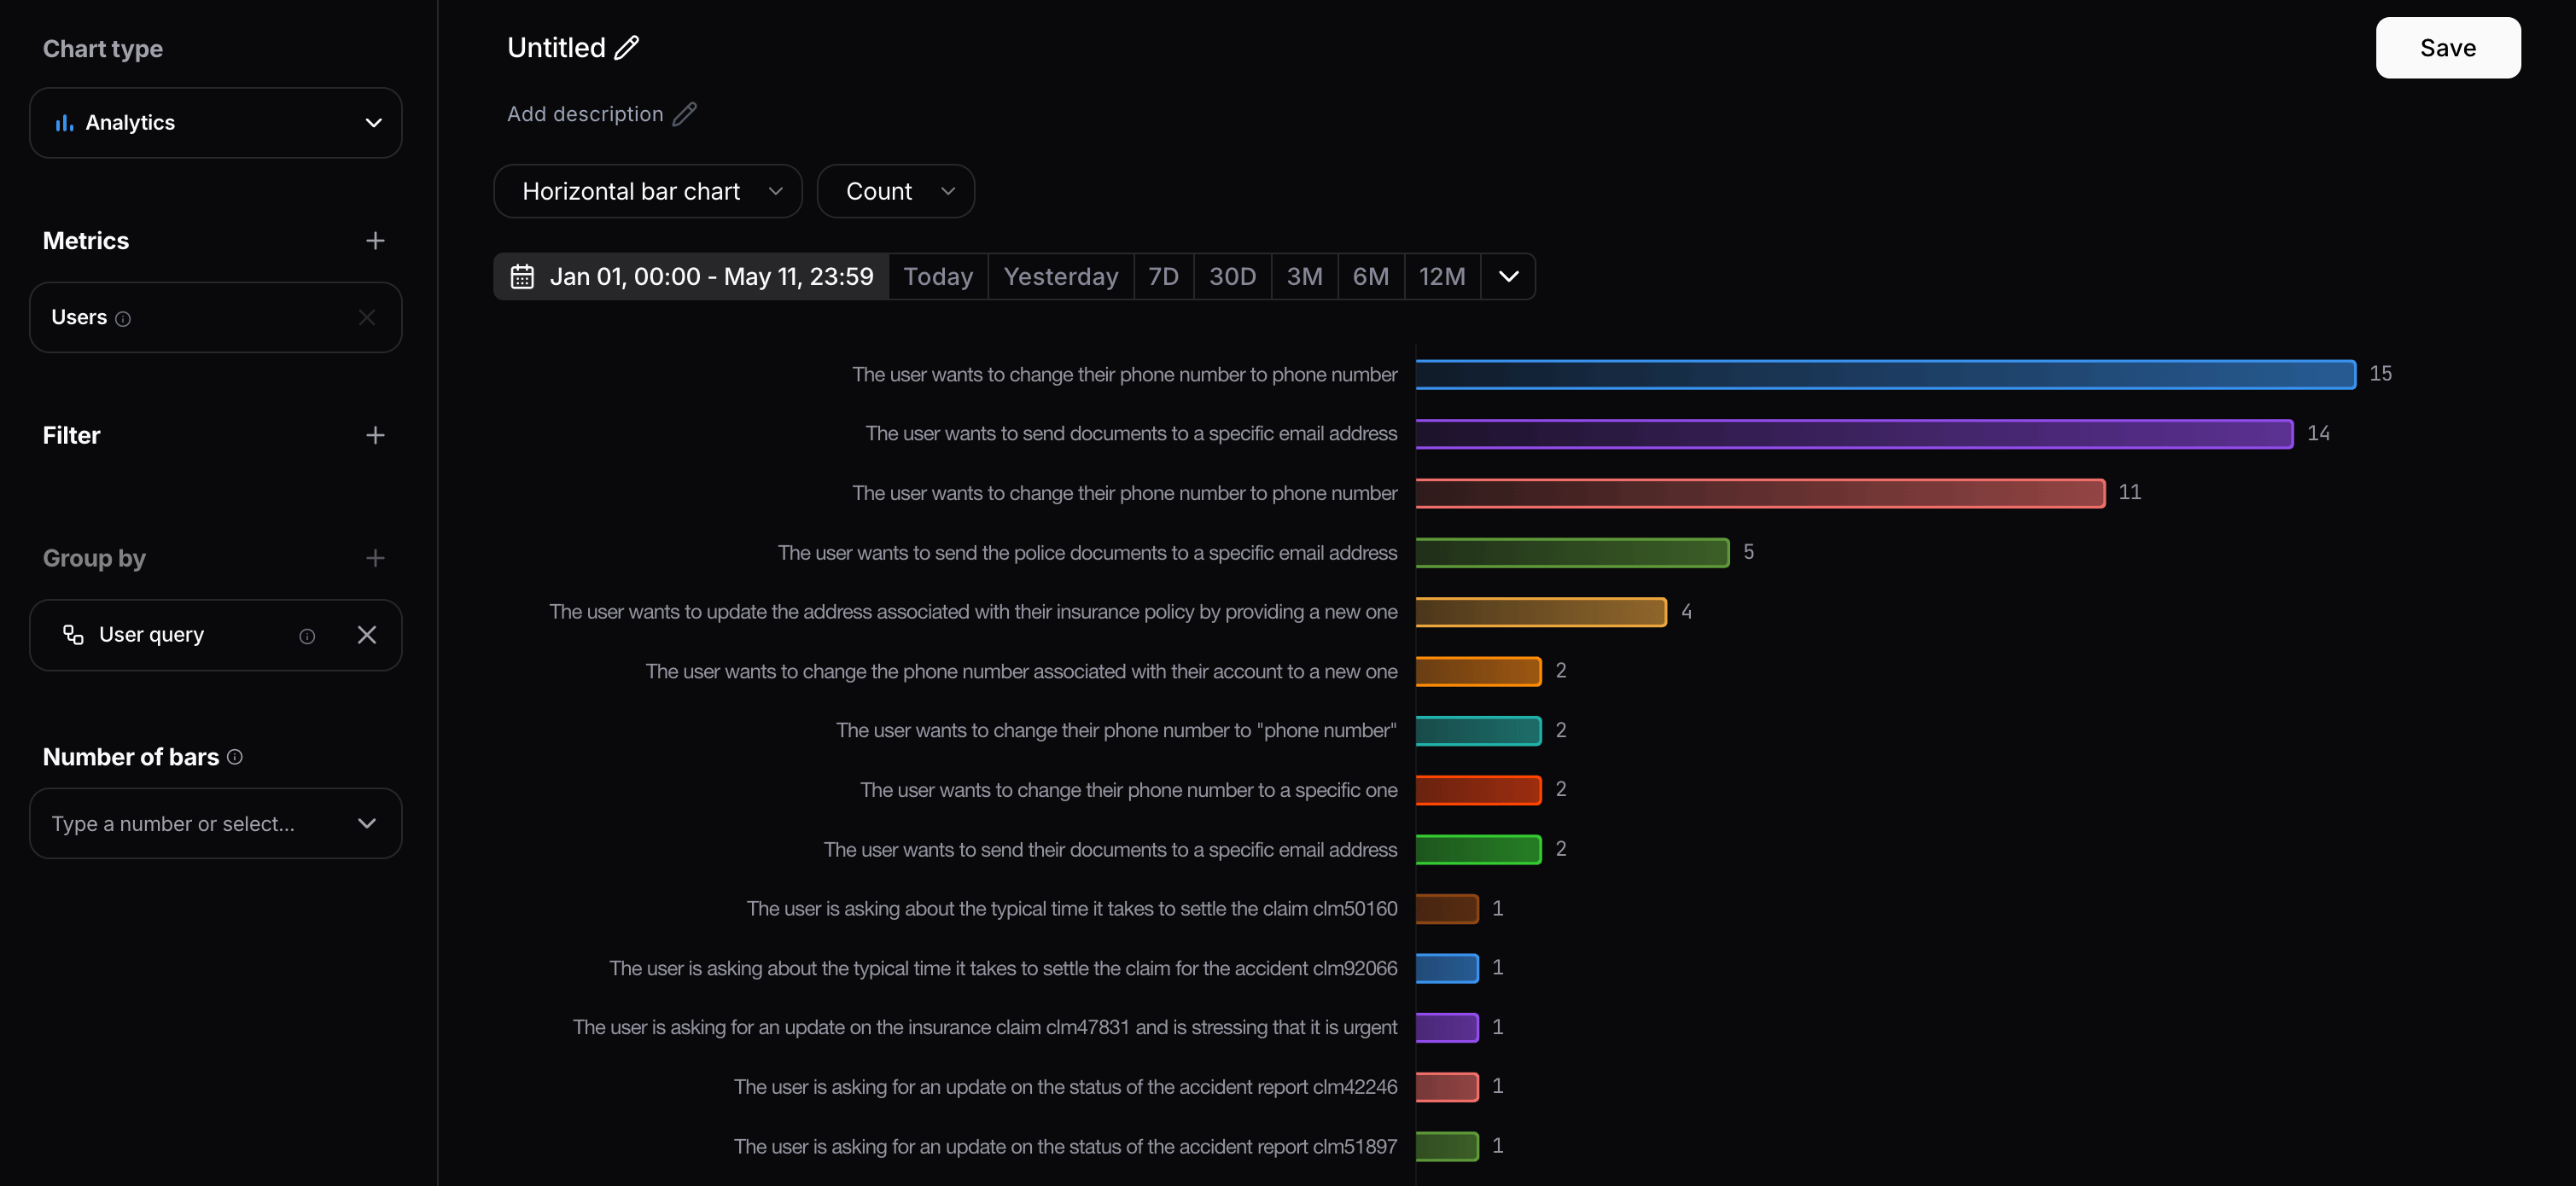Select the Yesterday range

(x=1061, y=277)
